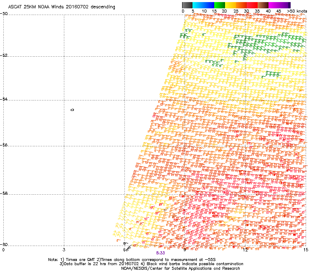Select the green 15-20 knots legend swatch
Image resolution: width=309 pixels, height=271 pixels.
tap(220, 5)
